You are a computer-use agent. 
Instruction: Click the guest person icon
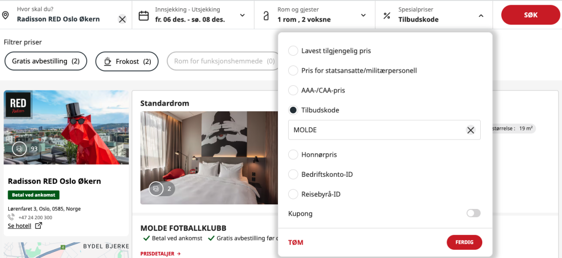pyautogui.click(x=266, y=16)
